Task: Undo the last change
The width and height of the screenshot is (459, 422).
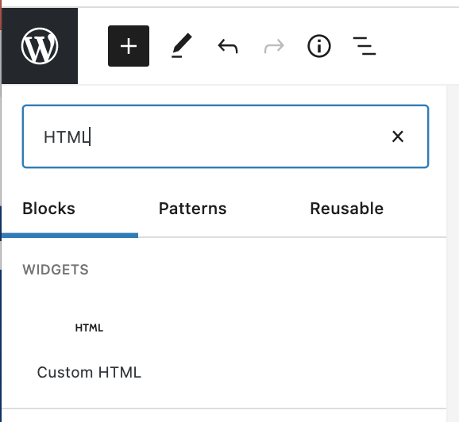Action: [228, 46]
